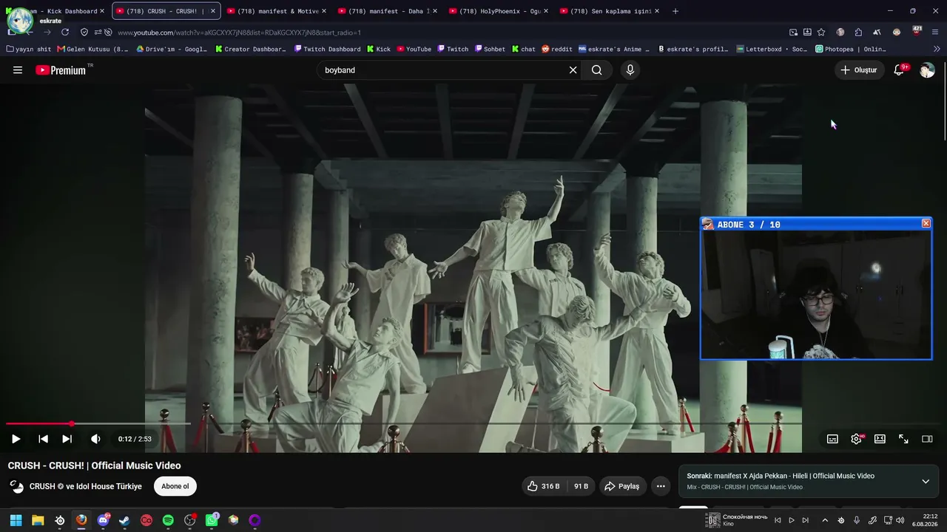The width and height of the screenshot is (947, 532).
Task: Share the video via Paylaş
Action: (622, 486)
